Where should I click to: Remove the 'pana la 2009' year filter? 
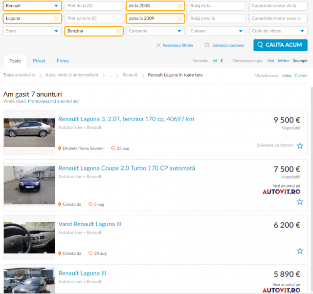click(x=179, y=19)
